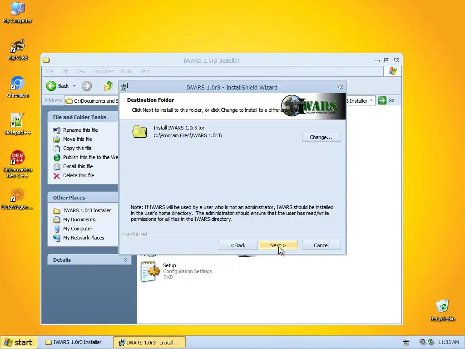Open Embarcadero Dev-C++ shortcut
465x349 pixels.
pyautogui.click(x=18, y=164)
